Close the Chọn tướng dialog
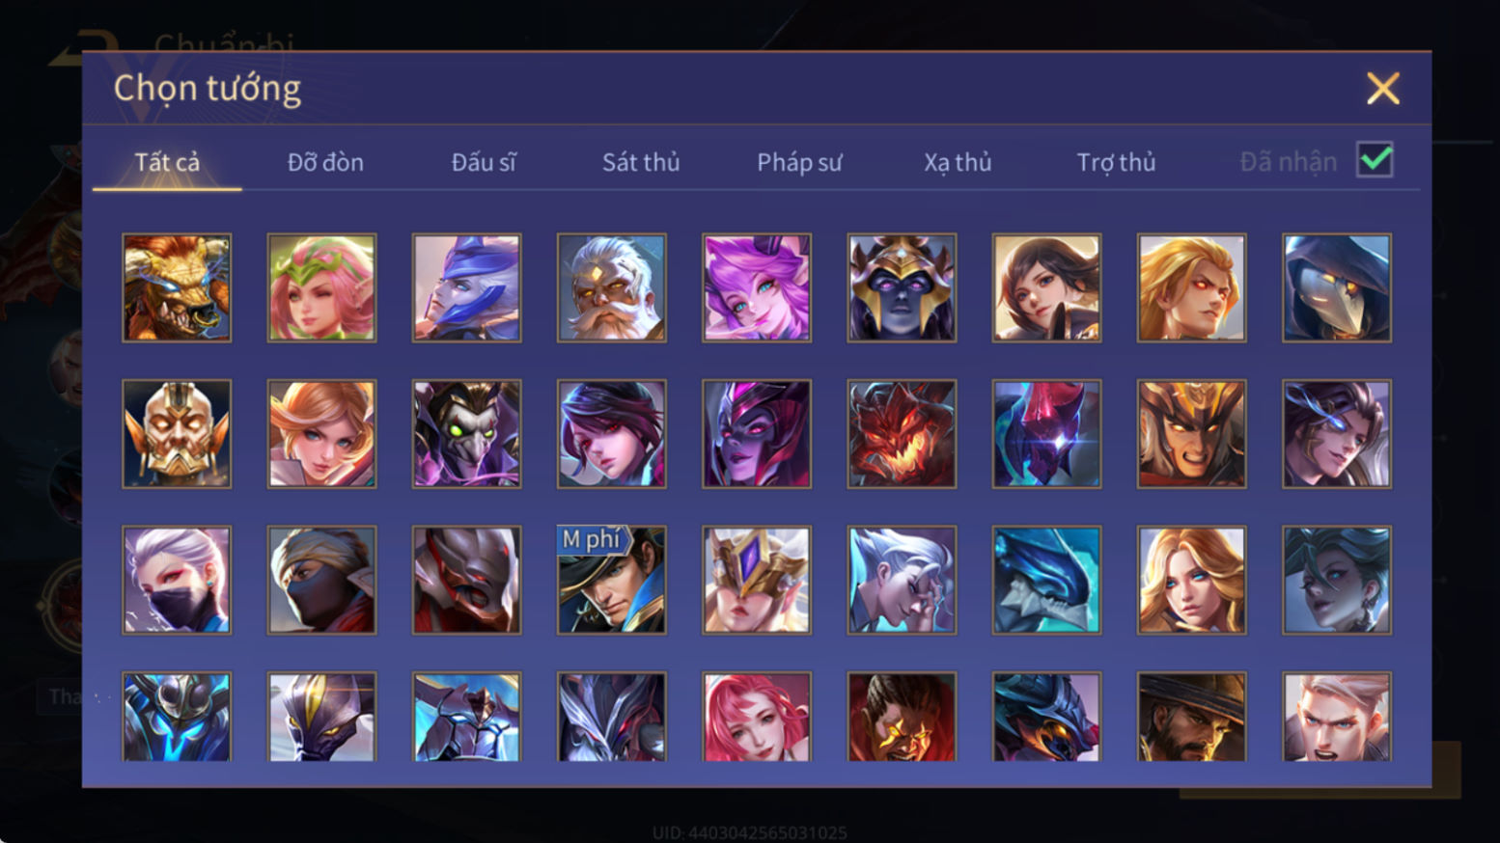This screenshot has height=843, width=1500. point(1382,89)
